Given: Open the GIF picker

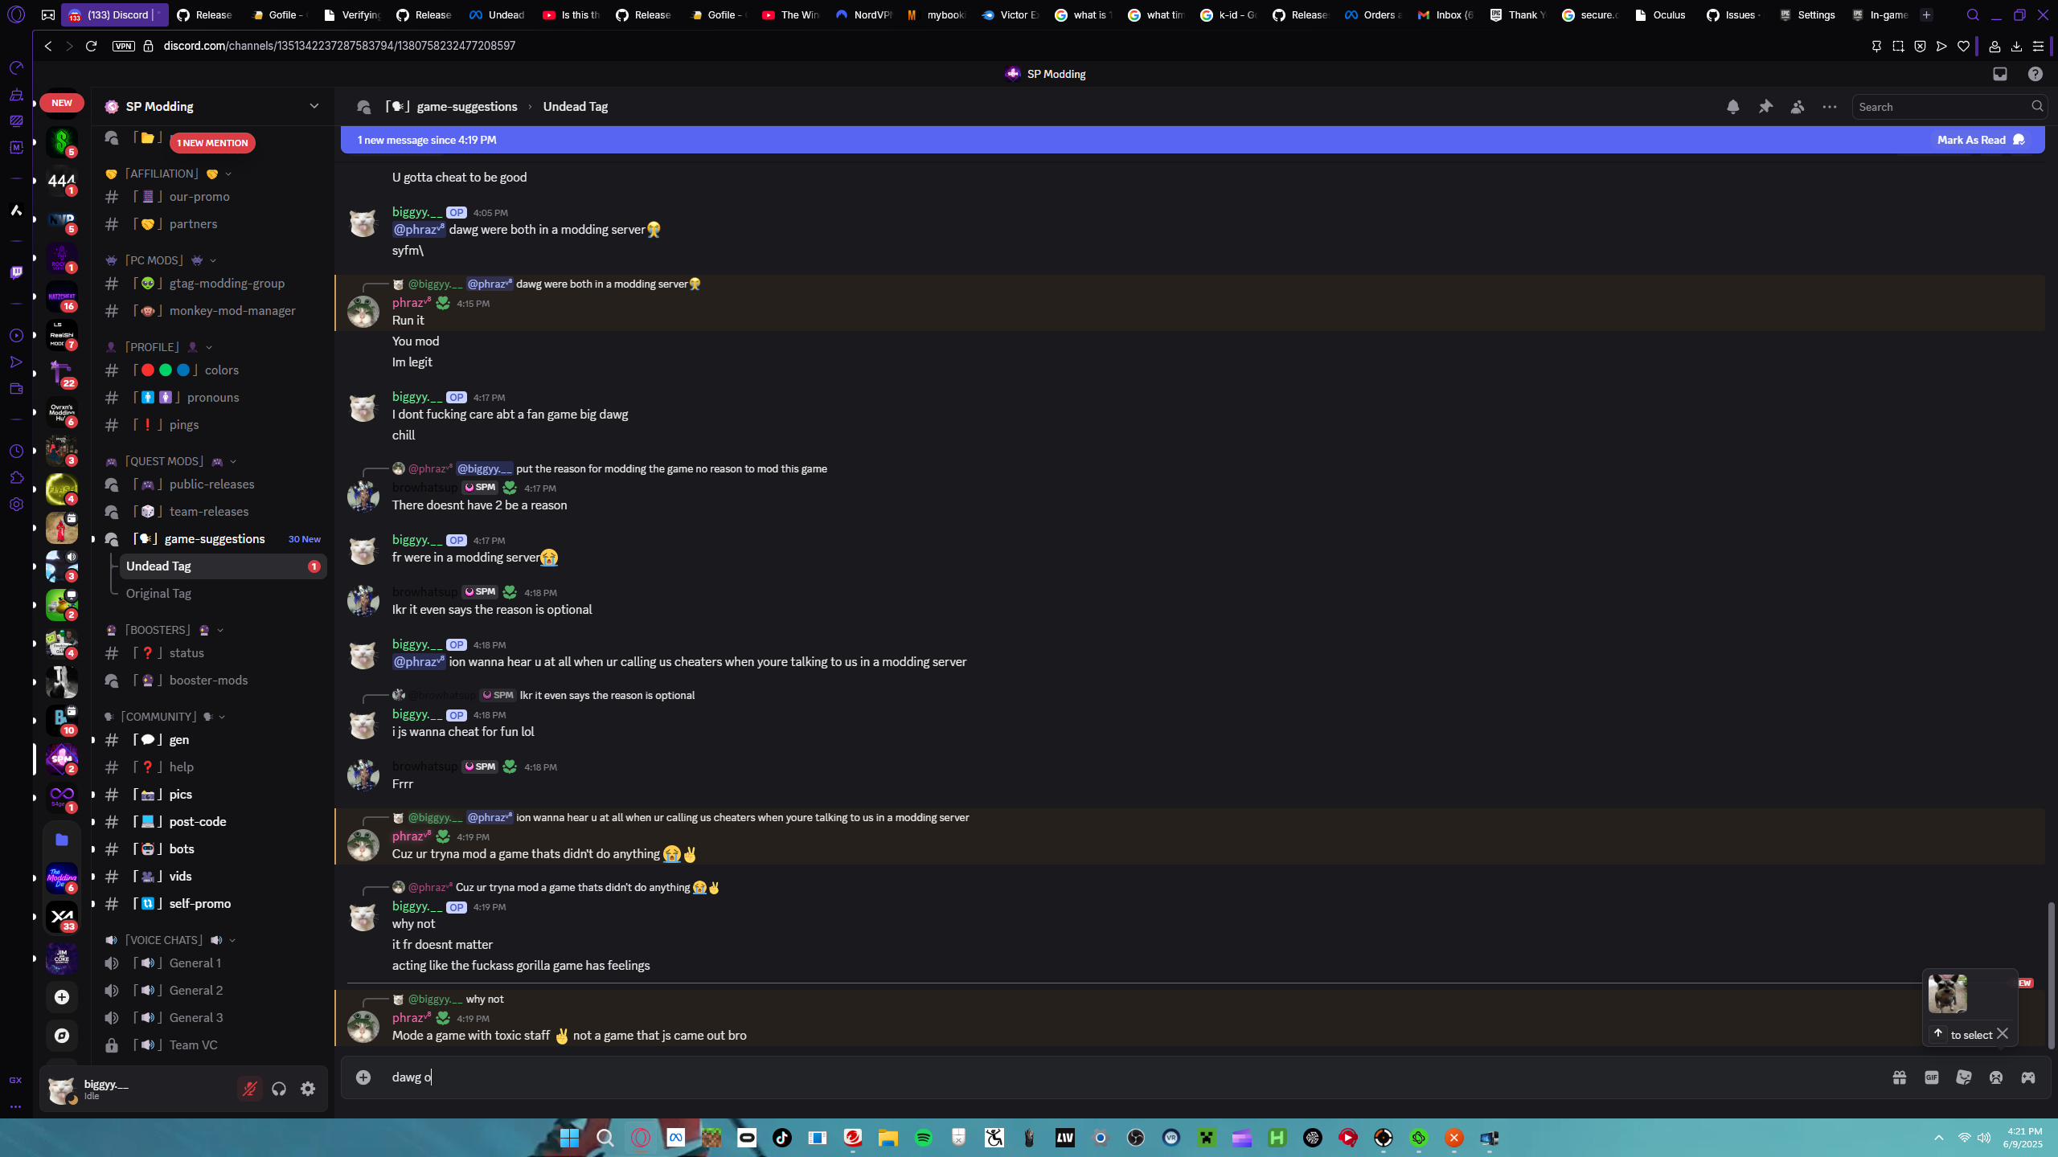Looking at the screenshot, I should pyautogui.click(x=1932, y=1077).
